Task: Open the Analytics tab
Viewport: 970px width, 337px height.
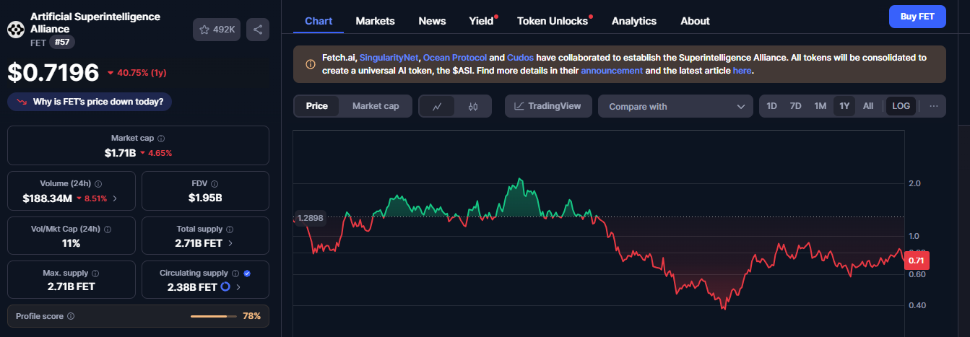Action: point(634,21)
